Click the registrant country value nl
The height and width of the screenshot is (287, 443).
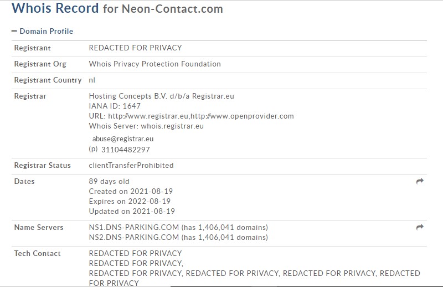coord(92,80)
